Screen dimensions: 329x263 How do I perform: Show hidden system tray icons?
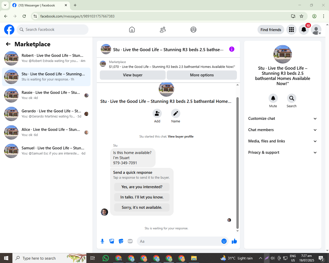click(x=261, y=258)
